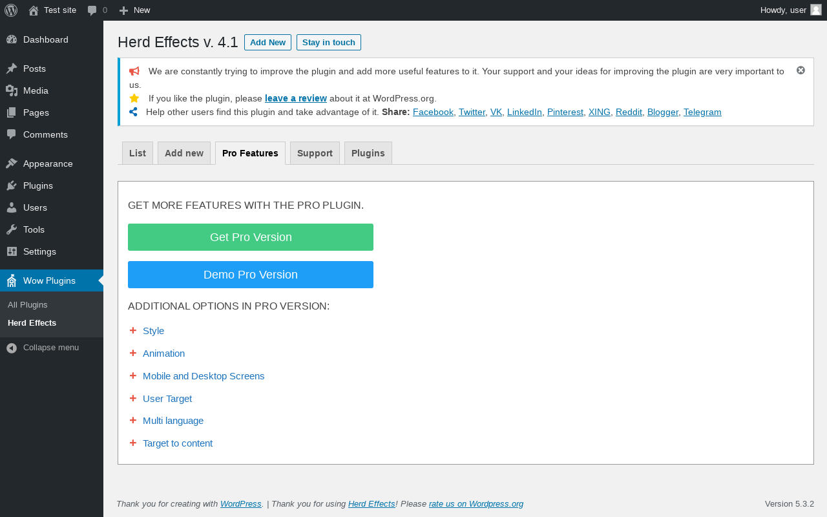
Task: Click the Tools wrench icon
Action: point(12,229)
